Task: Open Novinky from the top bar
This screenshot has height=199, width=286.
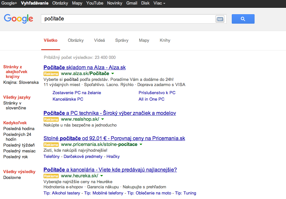Action: 115,3
